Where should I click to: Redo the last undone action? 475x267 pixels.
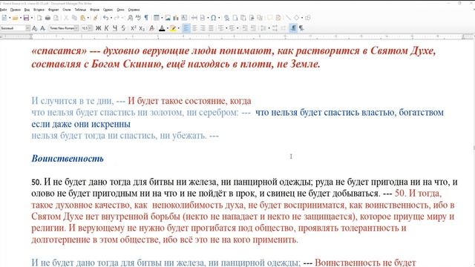coord(117,18)
